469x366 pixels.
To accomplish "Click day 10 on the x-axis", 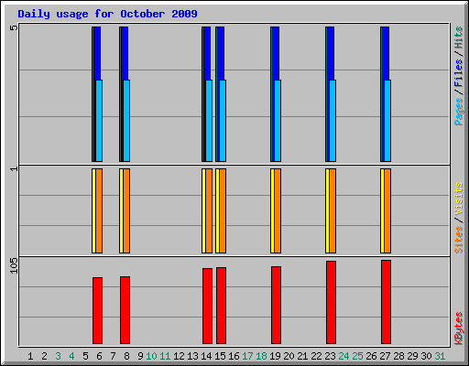I will (x=151, y=356).
